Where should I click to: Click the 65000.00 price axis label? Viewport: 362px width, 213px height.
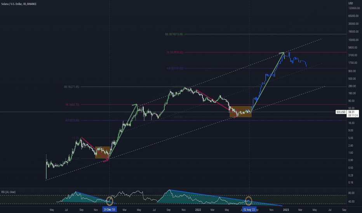click(353, 16)
